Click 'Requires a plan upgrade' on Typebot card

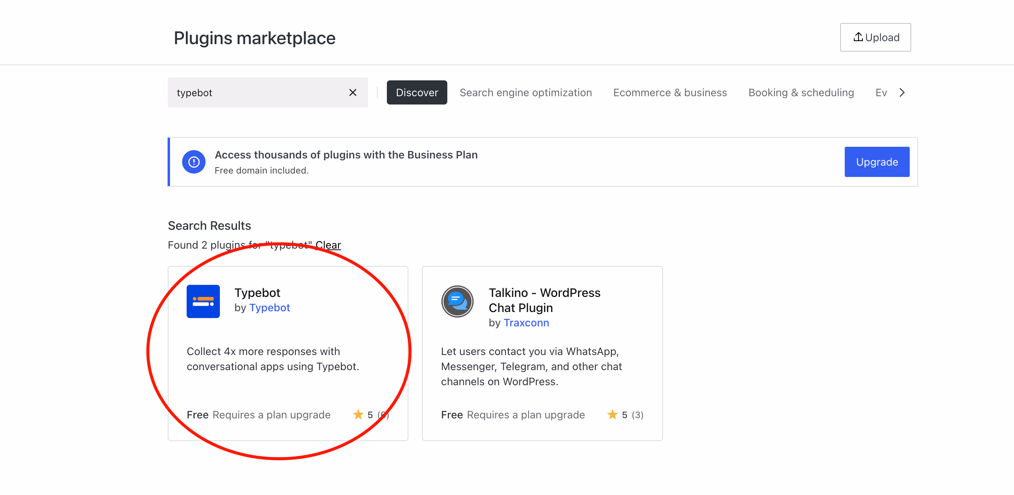[x=271, y=414]
